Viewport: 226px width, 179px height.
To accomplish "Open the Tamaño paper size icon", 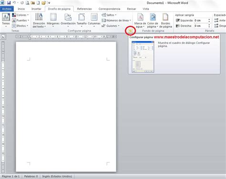I will (x=82, y=17).
